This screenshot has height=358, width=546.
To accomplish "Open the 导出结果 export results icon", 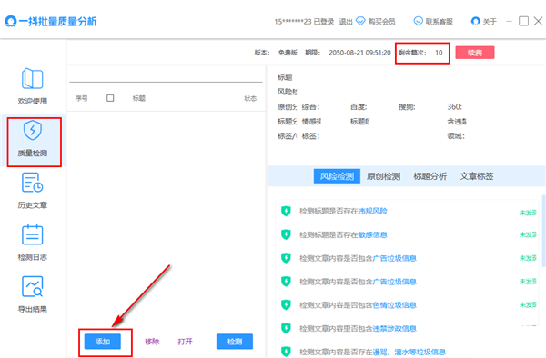I will pyautogui.click(x=33, y=286).
